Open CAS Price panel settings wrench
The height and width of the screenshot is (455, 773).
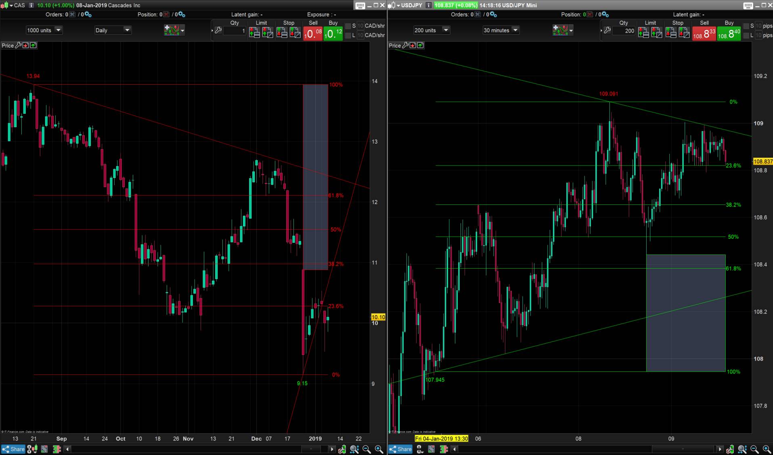(x=18, y=46)
